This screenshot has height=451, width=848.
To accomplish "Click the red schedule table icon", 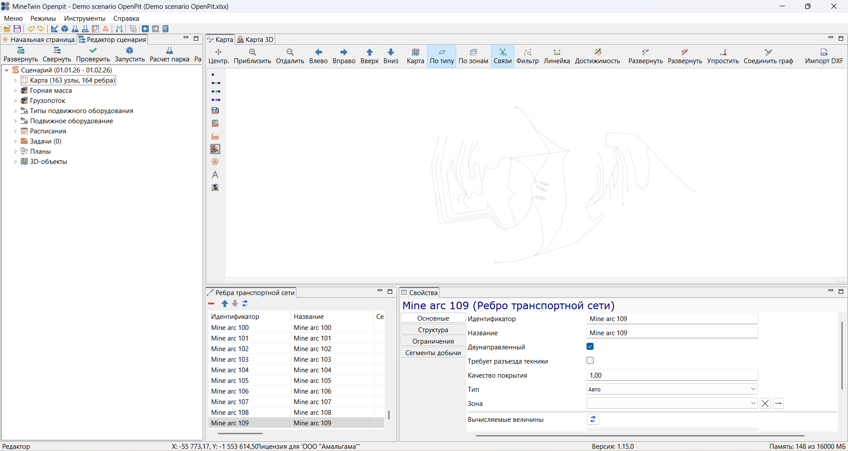I will (95, 29).
